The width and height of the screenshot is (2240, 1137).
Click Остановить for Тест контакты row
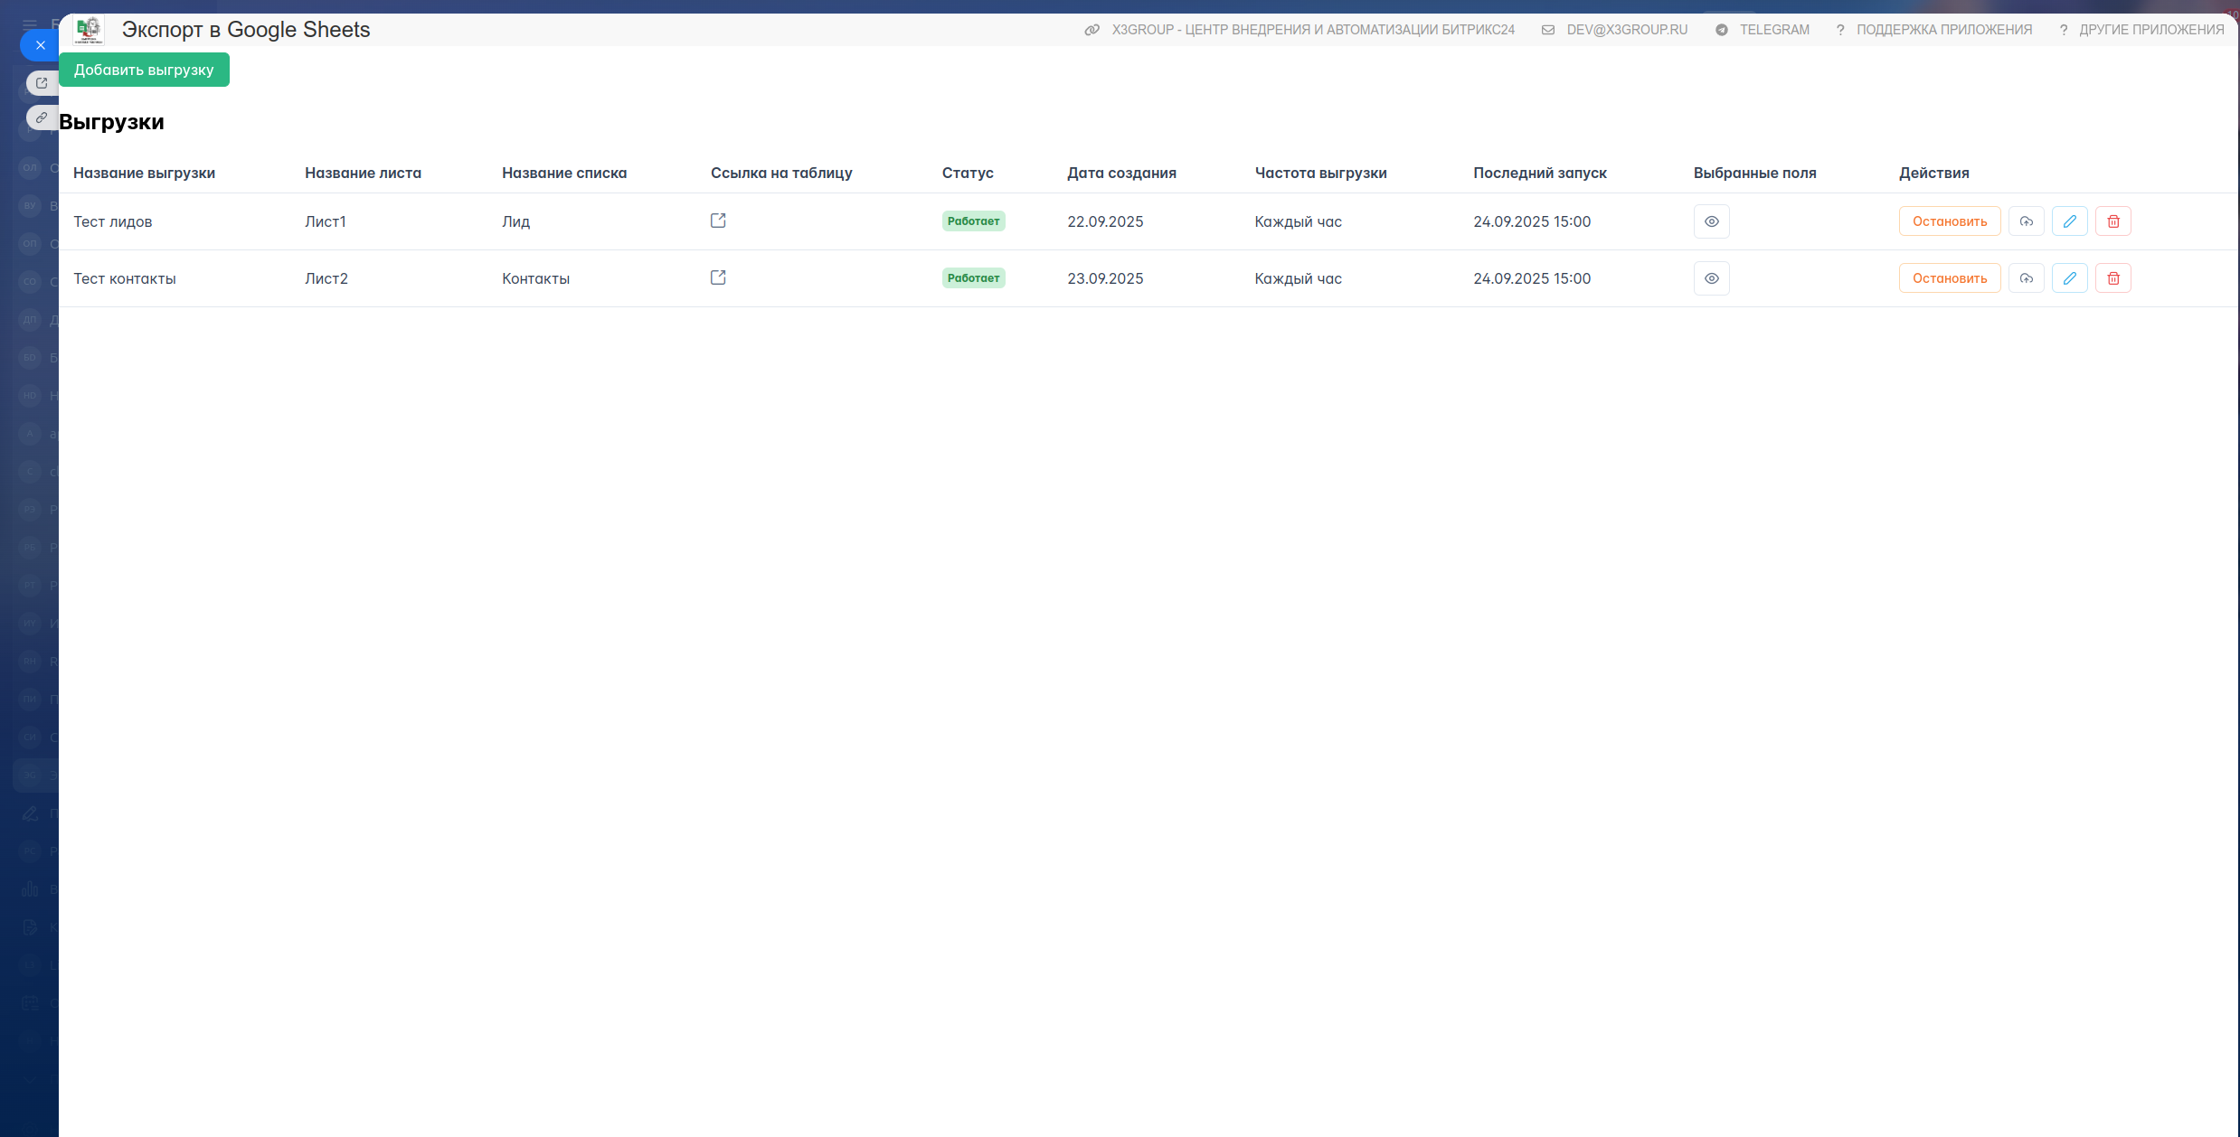1949,278
